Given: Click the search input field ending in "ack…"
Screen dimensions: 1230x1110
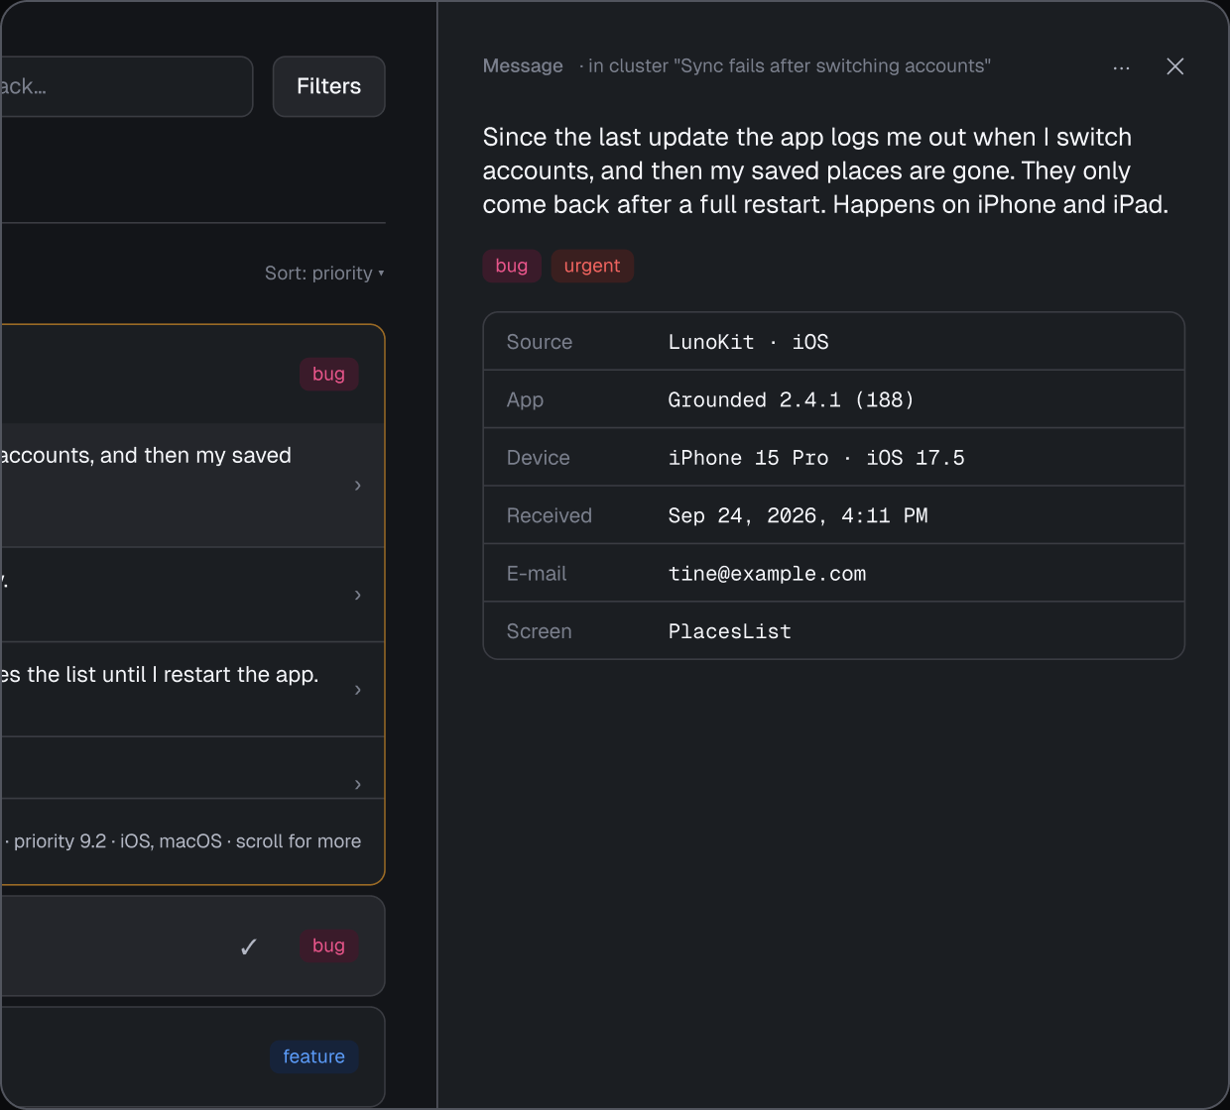Looking at the screenshot, I should (x=126, y=86).
